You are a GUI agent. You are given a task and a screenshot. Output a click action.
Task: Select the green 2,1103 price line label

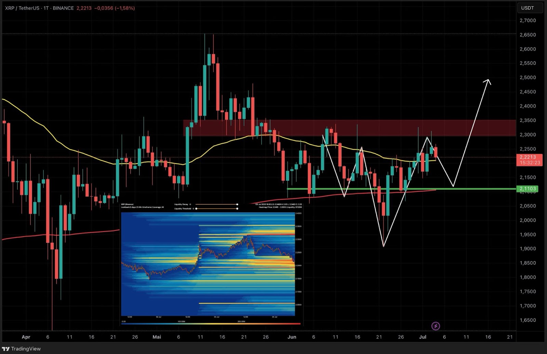(x=527, y=189)
